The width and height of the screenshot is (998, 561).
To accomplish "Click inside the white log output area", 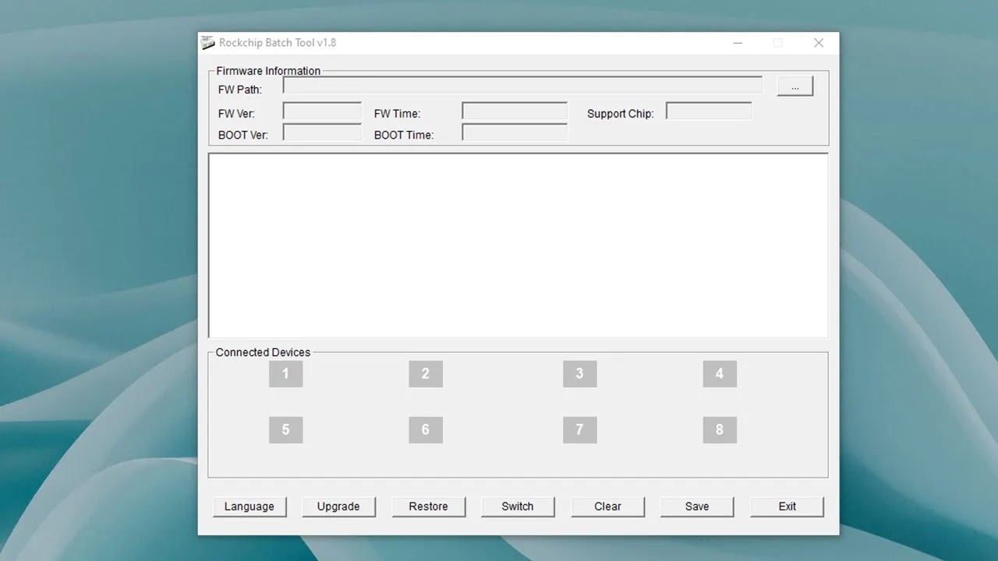I will 518,245.
